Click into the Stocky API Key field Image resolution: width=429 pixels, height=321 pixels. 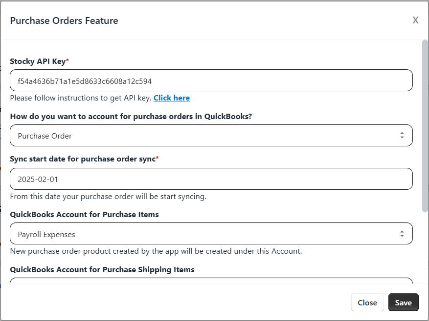(211, 80)
